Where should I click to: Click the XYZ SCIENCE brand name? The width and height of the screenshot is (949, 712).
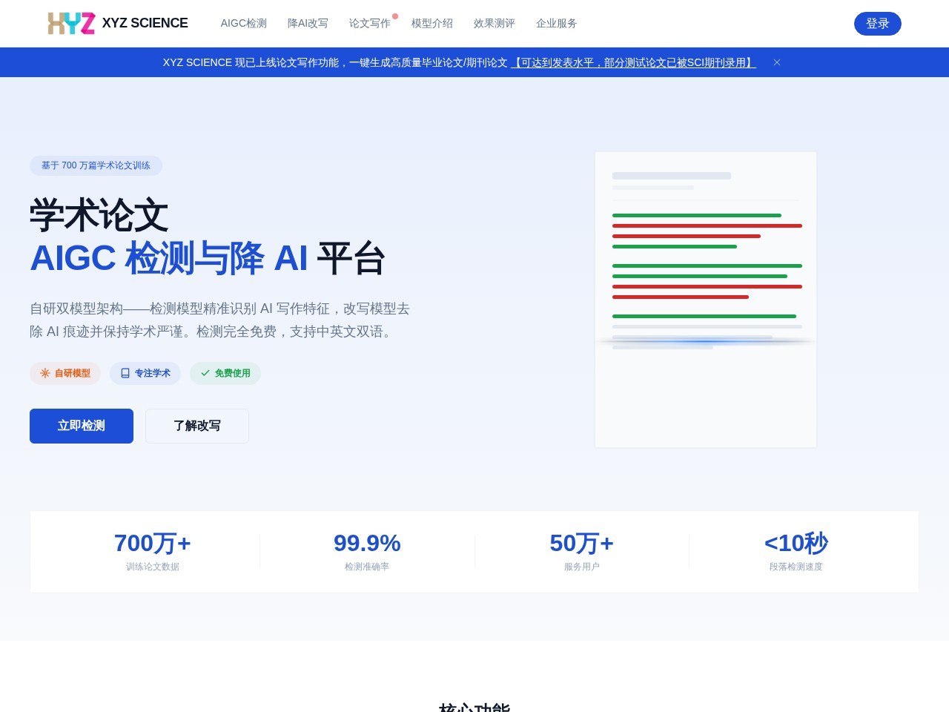click(x=145, y=23)
